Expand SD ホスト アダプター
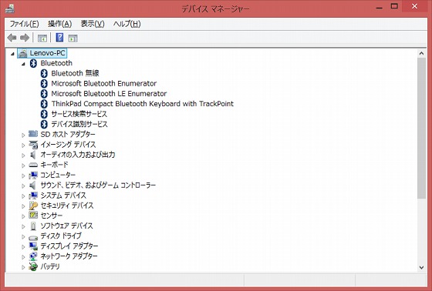This screenshot has width=432, height=291. pyautogui.click(x=23, y=135)
